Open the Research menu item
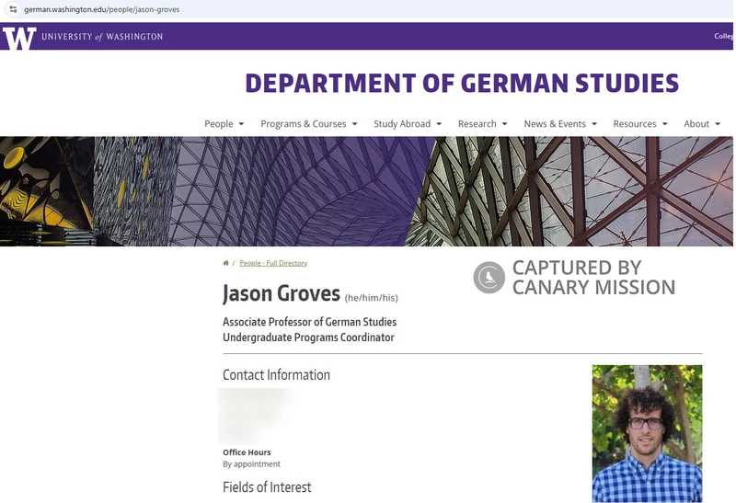The width and height of the screenshot is (736, 503). 477,124
